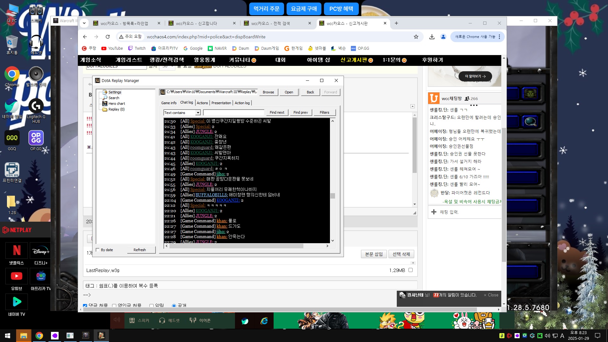Viewport: 608px width, 342px height.
Task: Click 더 알아보기 ad button
Action: point(475,76)
